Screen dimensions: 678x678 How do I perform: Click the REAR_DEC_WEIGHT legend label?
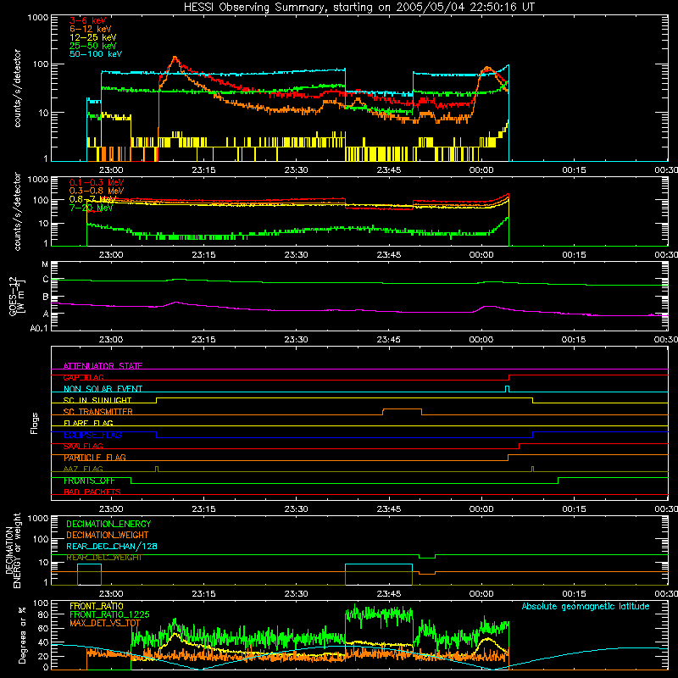pyautogui.click(x=103, y=558)
